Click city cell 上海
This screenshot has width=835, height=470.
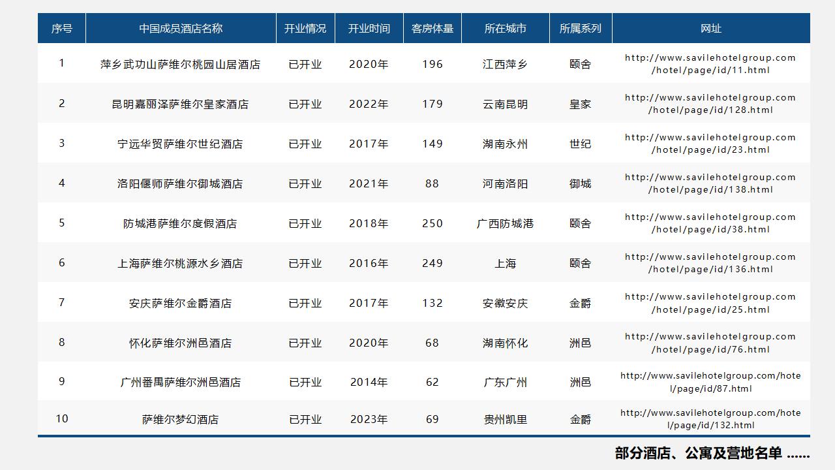[506, 264]
